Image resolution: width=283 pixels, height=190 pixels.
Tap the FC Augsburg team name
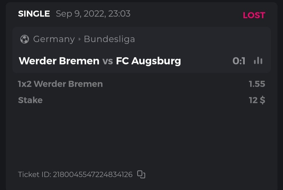pos(148,61)
